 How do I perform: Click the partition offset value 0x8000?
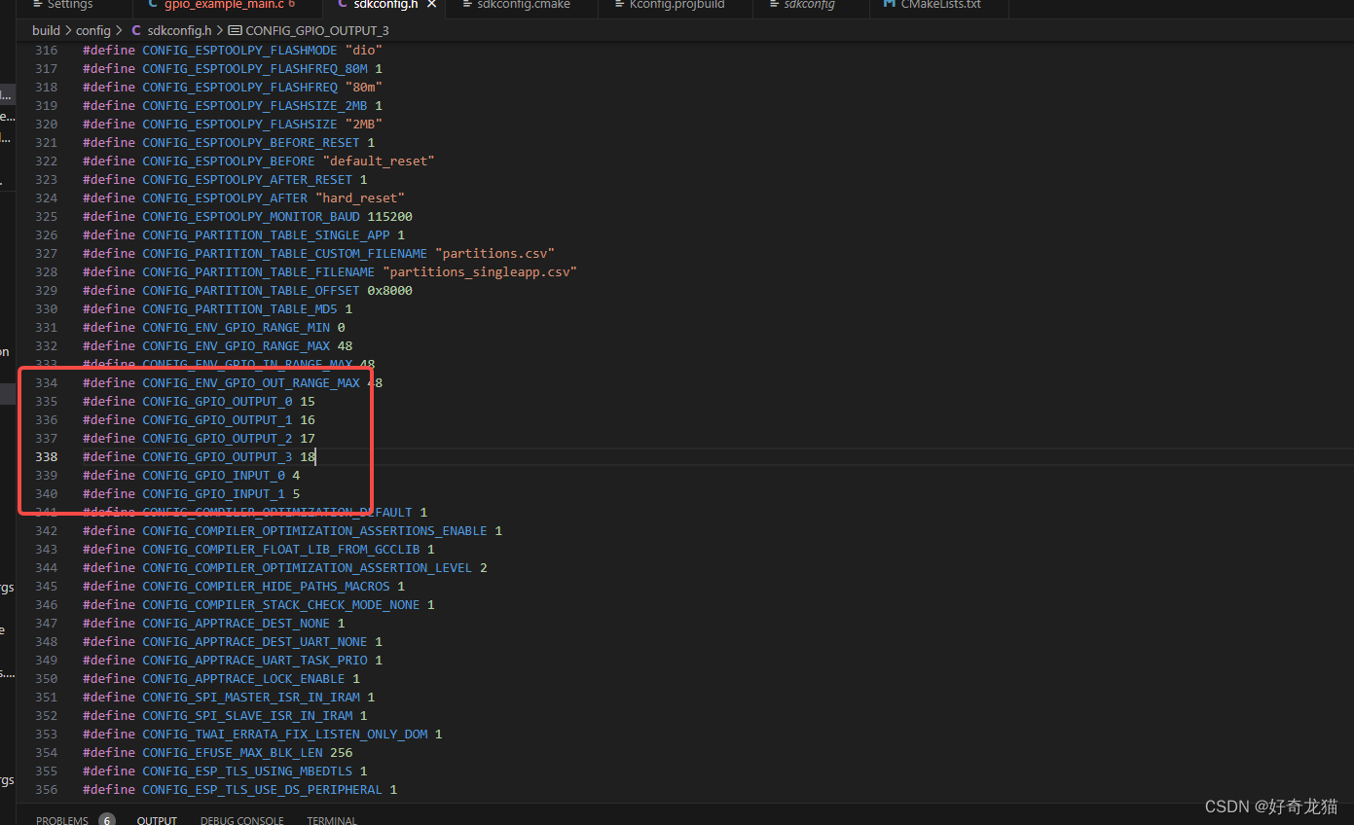(x=389, y=290)
